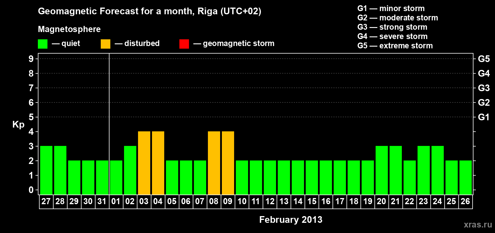The height and width of the screenshot is (233, 495).
Task: Click the green bar for date 02
Action: coord(130,170)
